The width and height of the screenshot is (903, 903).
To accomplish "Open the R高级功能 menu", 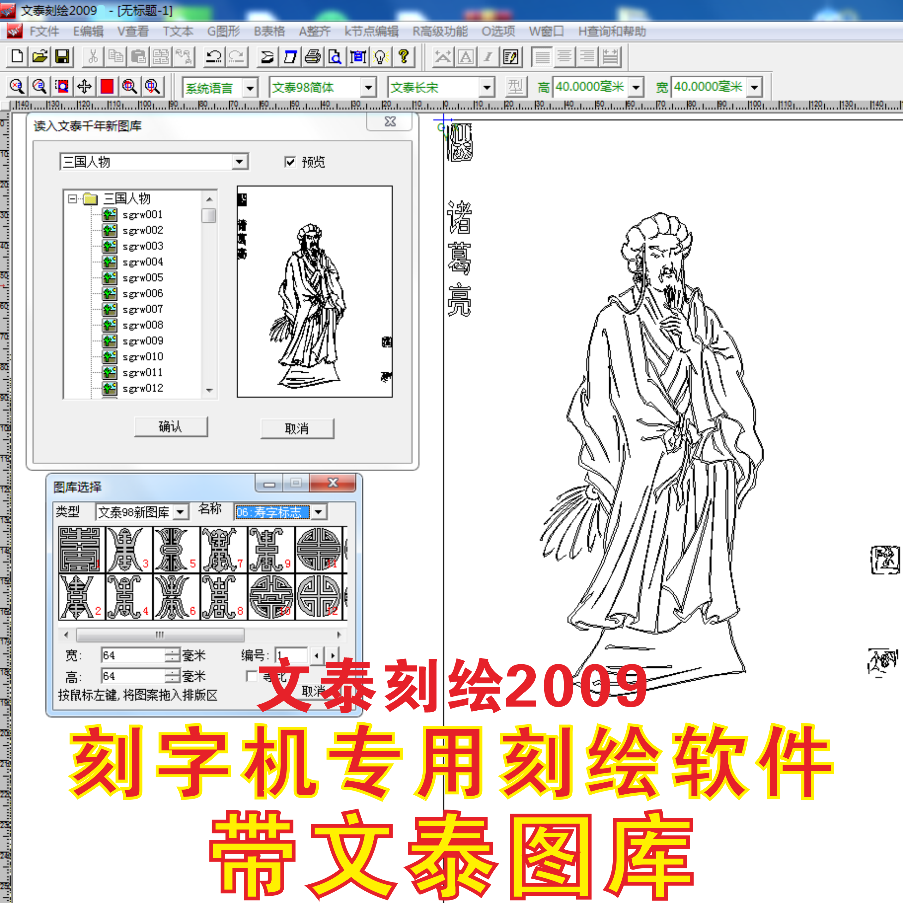I will click(440, 31).
